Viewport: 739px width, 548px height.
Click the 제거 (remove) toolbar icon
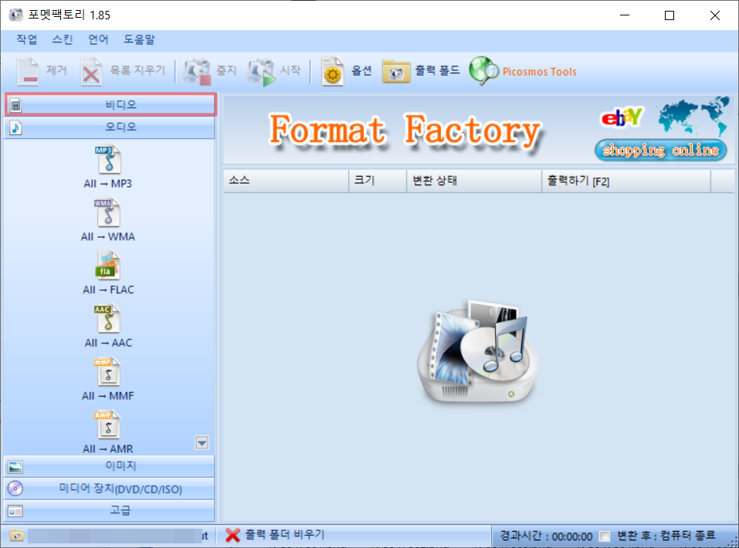[x=28, y=71]
